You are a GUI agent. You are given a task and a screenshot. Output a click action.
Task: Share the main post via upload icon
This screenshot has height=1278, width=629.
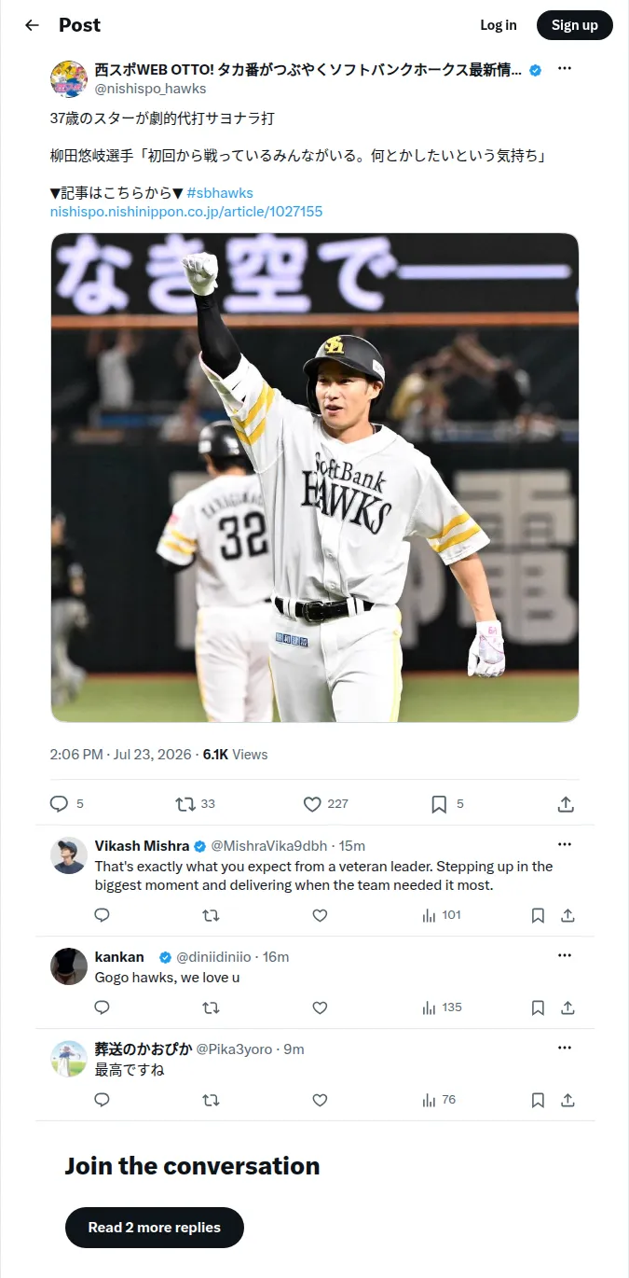click(x=565, y=804)
